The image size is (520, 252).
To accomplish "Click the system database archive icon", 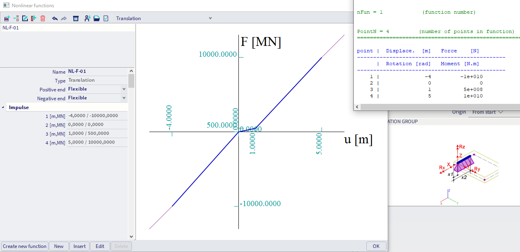I will tap(75, 19).
